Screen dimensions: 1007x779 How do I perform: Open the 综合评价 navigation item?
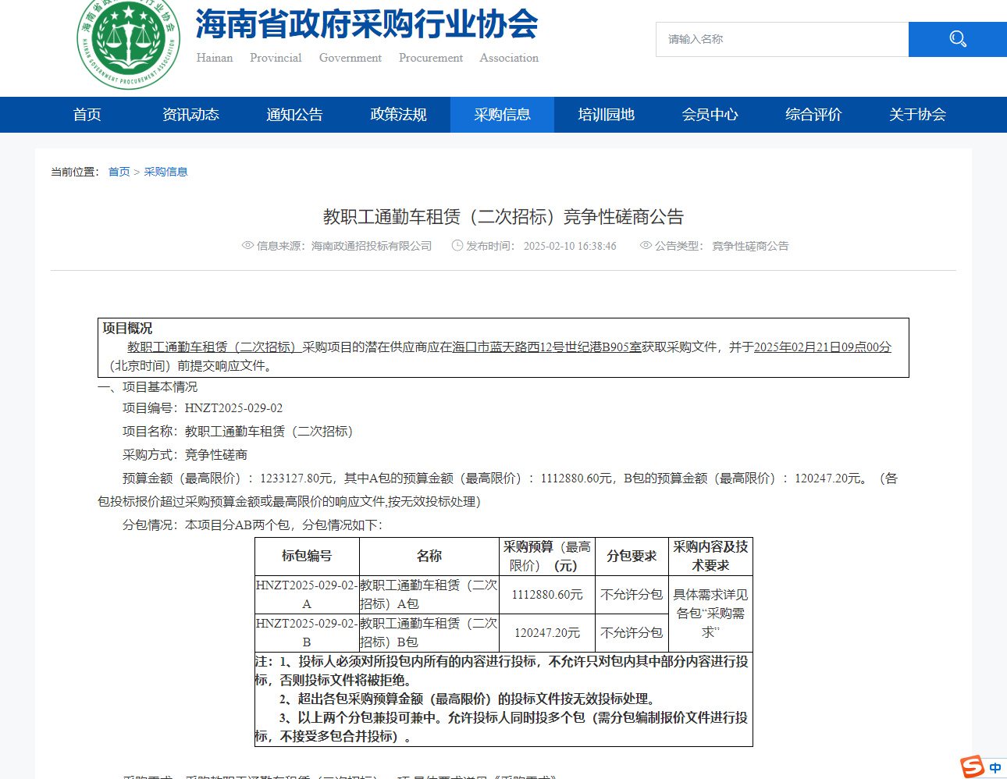(x=813, y=115)
